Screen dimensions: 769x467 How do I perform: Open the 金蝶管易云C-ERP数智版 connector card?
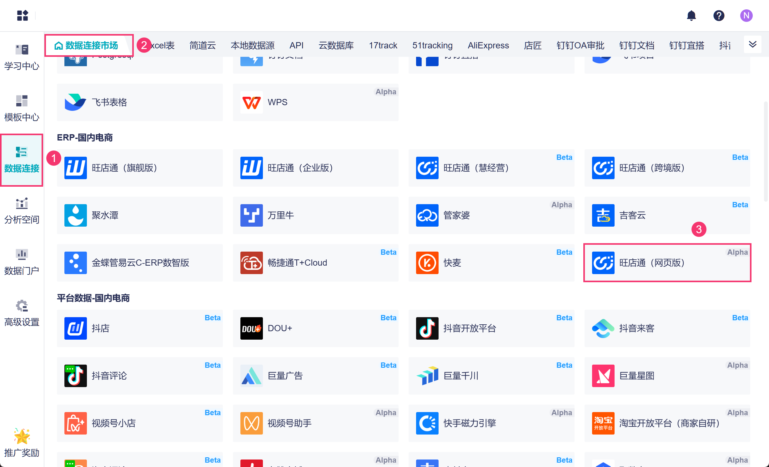tap(140, 263)
